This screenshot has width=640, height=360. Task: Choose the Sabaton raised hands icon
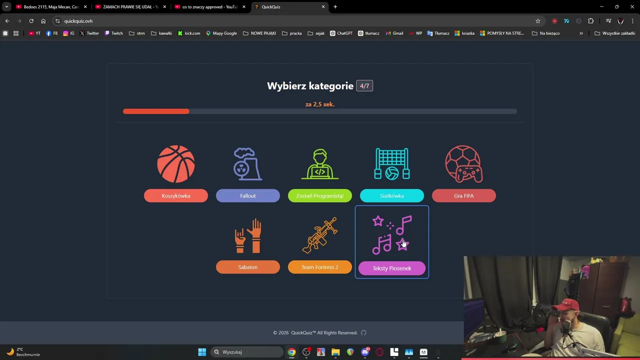point(248,235)
